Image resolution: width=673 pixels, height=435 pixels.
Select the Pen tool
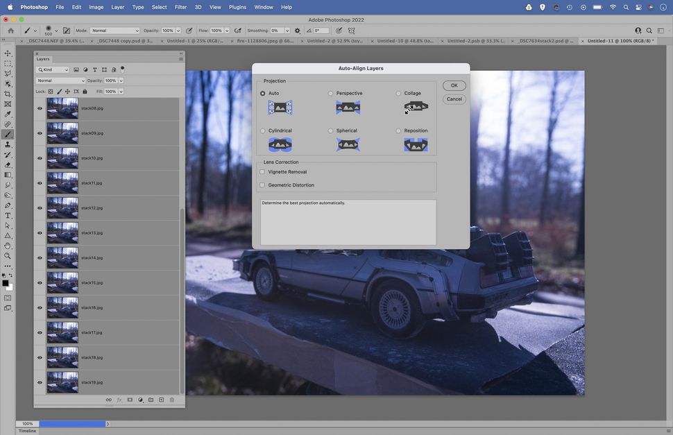[8, 205]
